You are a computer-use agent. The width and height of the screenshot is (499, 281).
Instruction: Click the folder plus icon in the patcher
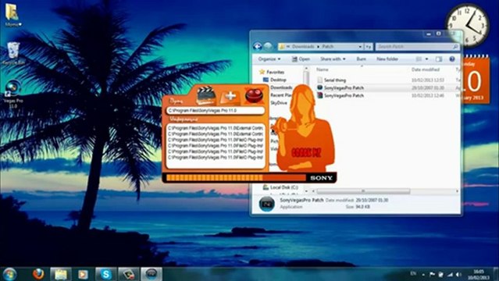click(x=230, y=97)
